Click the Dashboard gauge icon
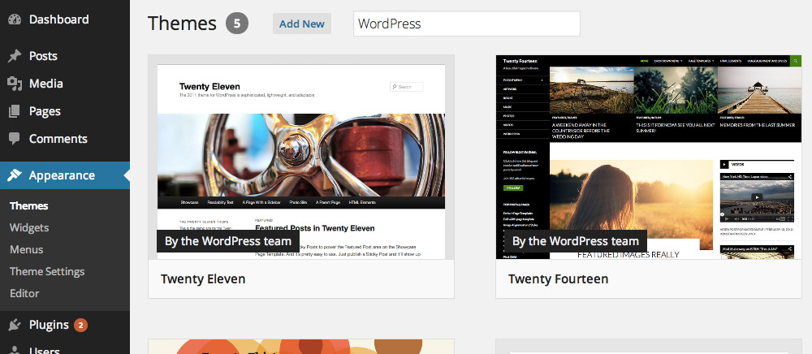The image size is (812, 354). tap(15, 19)
